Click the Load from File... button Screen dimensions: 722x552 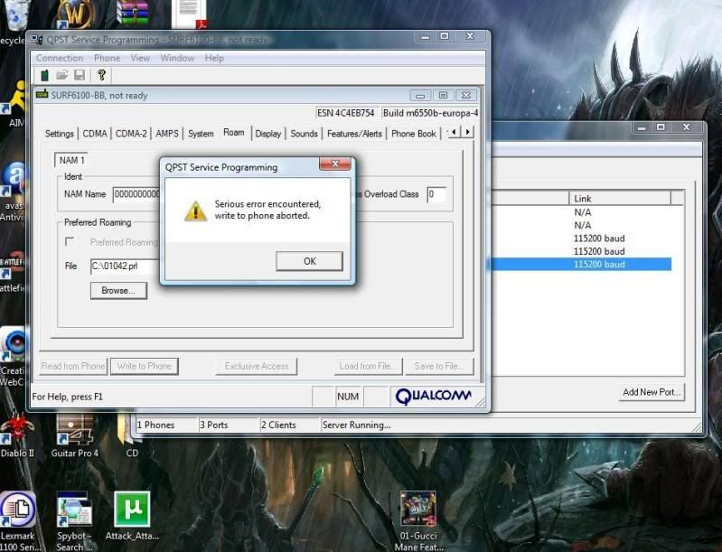coord(368,366)
